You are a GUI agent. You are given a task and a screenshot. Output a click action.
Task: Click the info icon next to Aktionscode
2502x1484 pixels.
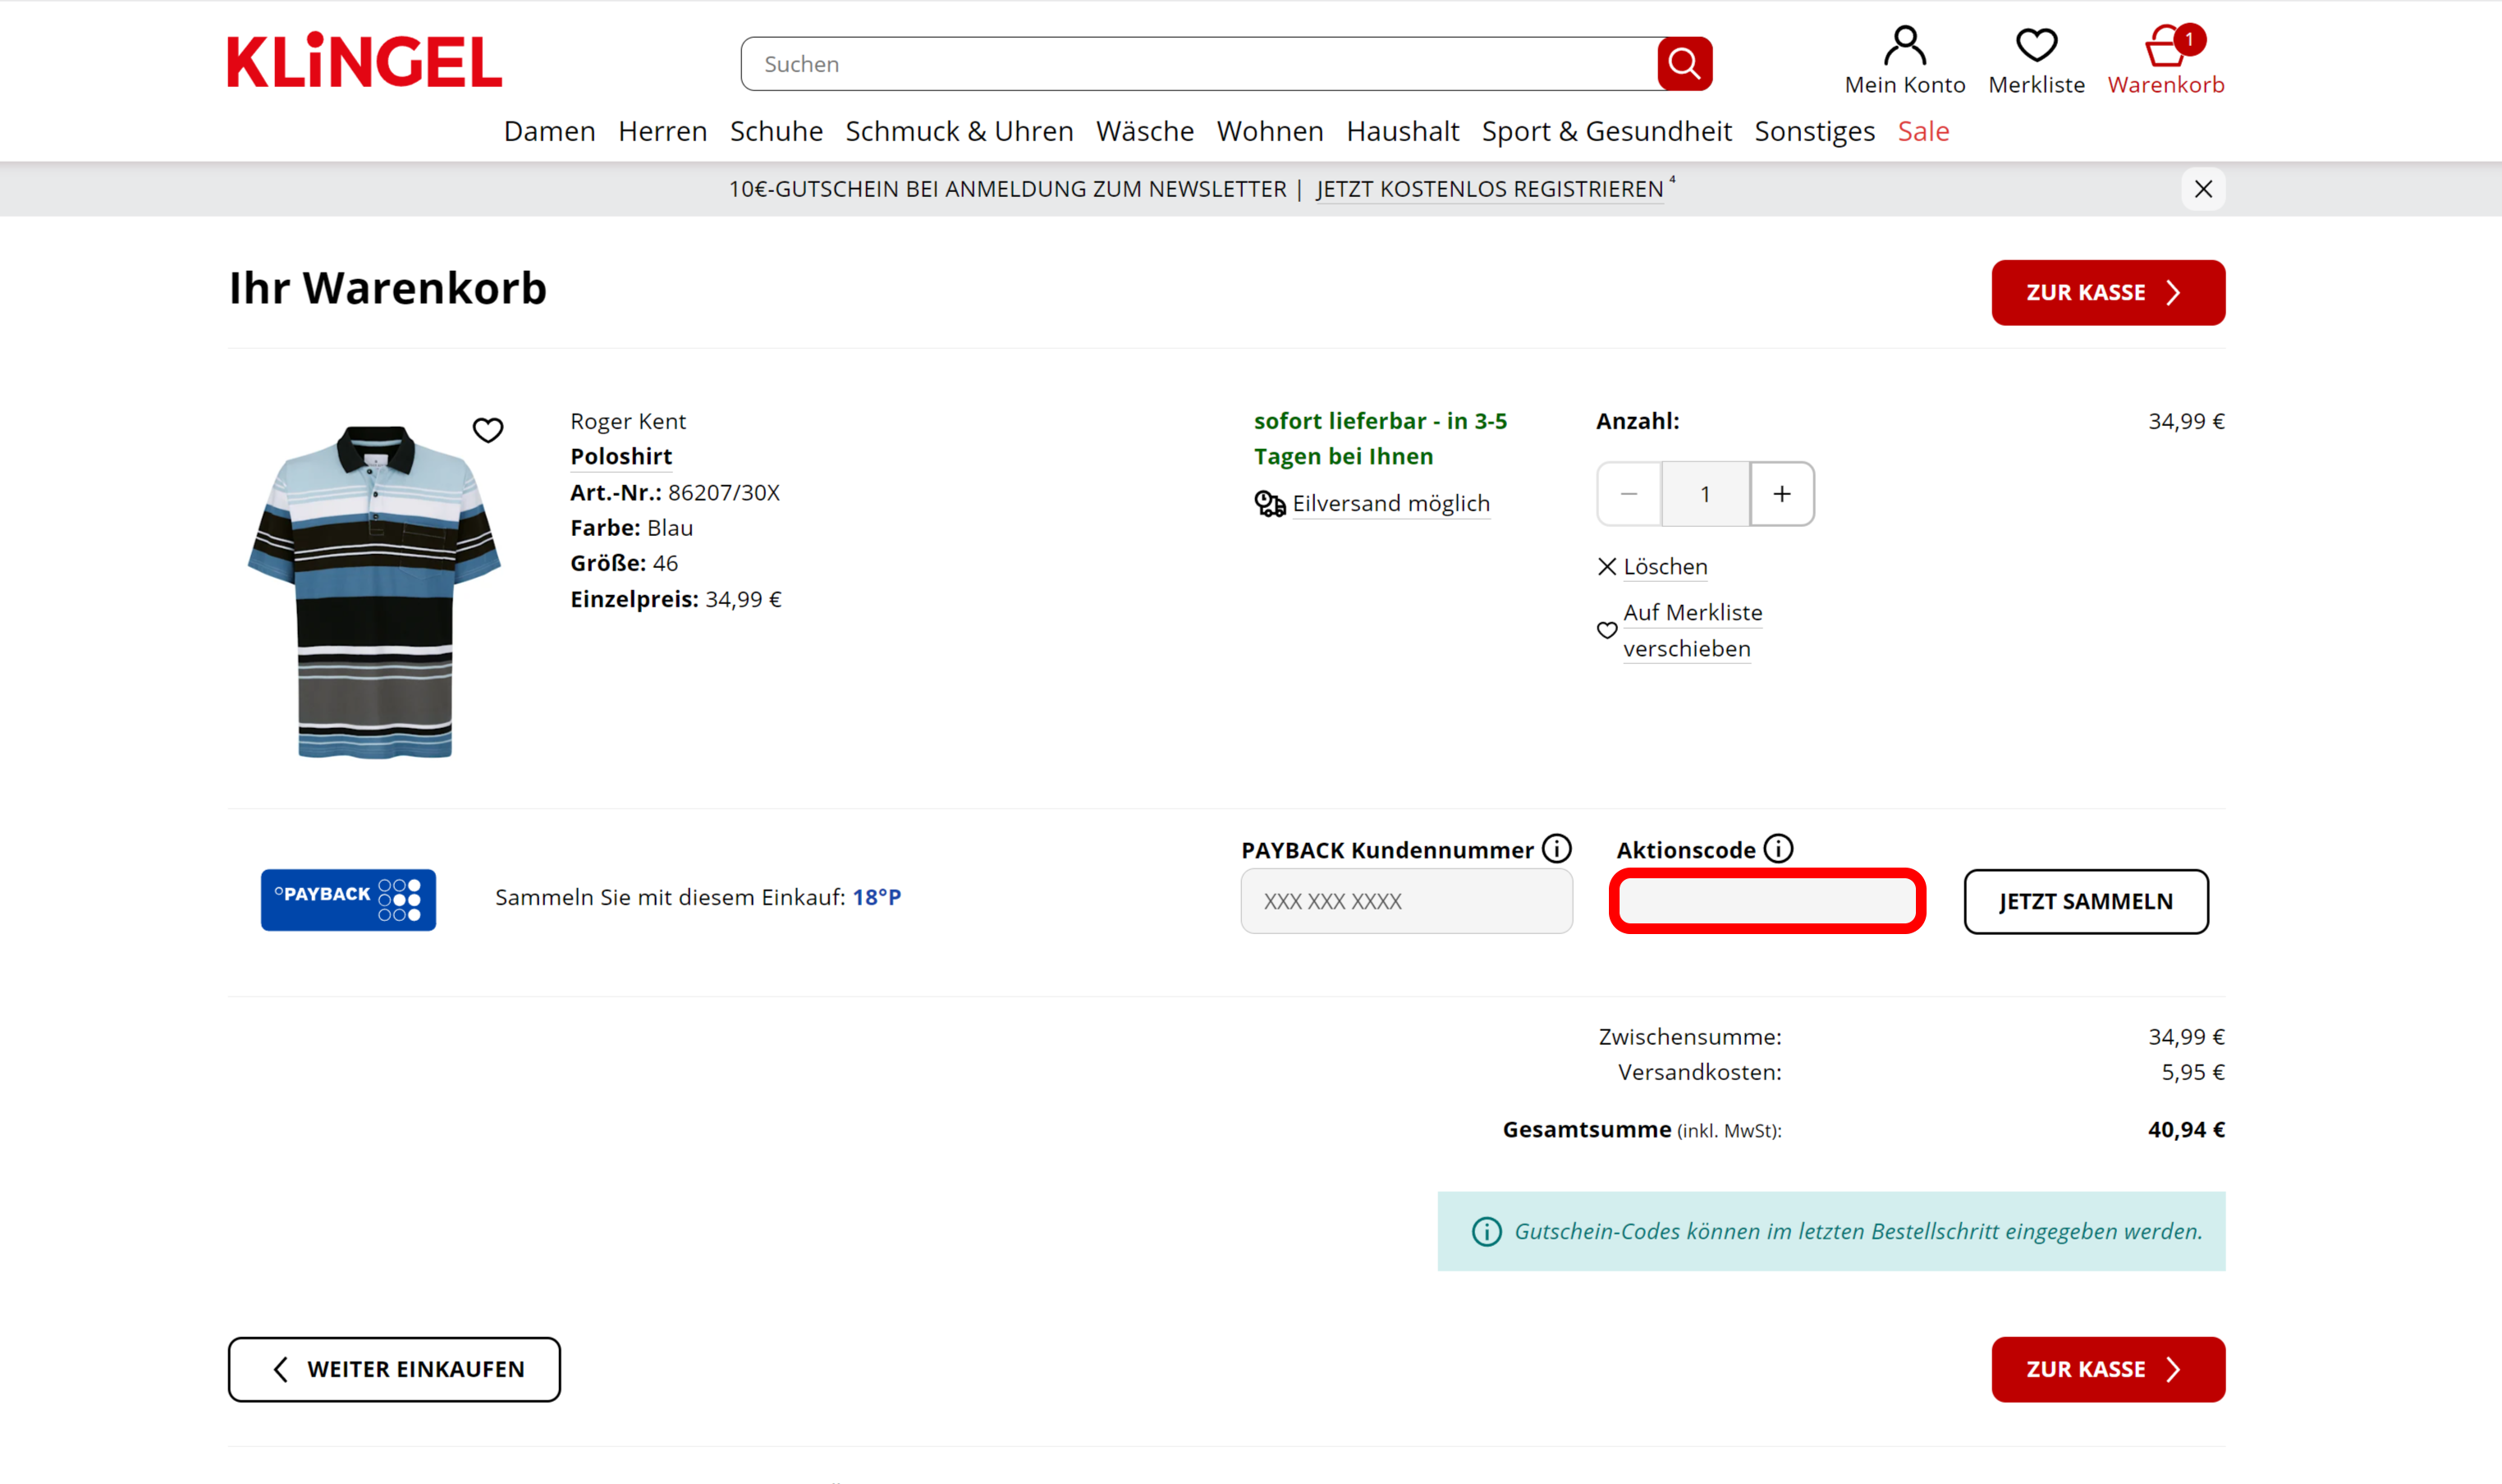[1778, 849]
